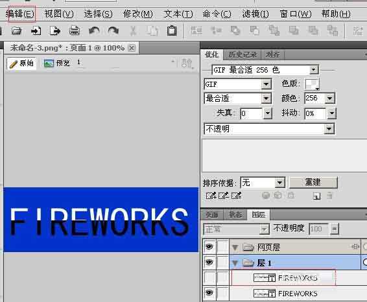Click the Send Backward toolbar icon
The height and width of the screenshot is (302, 367).
313,30
